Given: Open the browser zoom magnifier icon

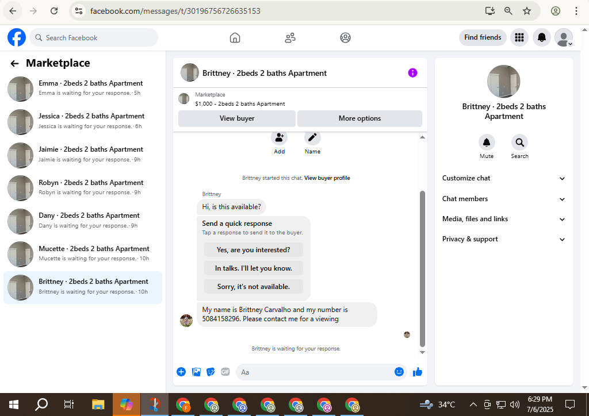Looking at the screenshot, I should [508, 11].
